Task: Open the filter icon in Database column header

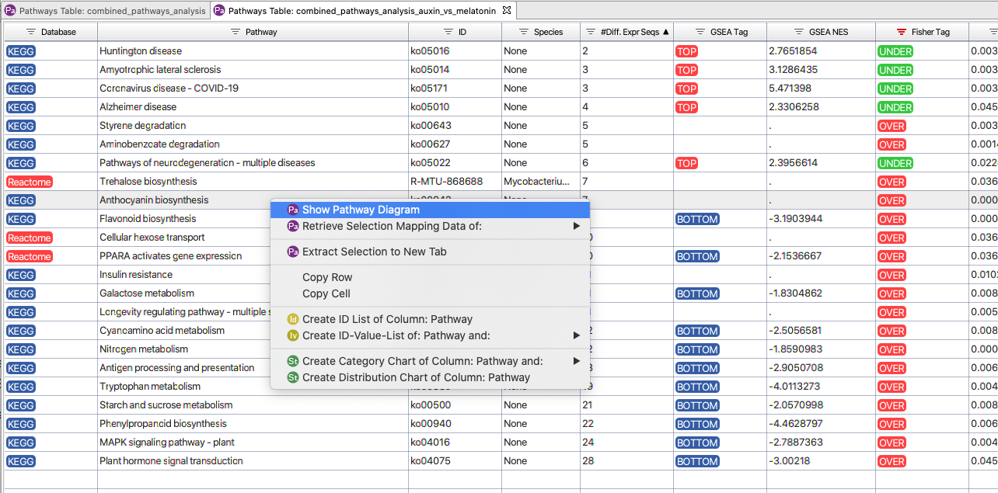Action: pos(31,32)
